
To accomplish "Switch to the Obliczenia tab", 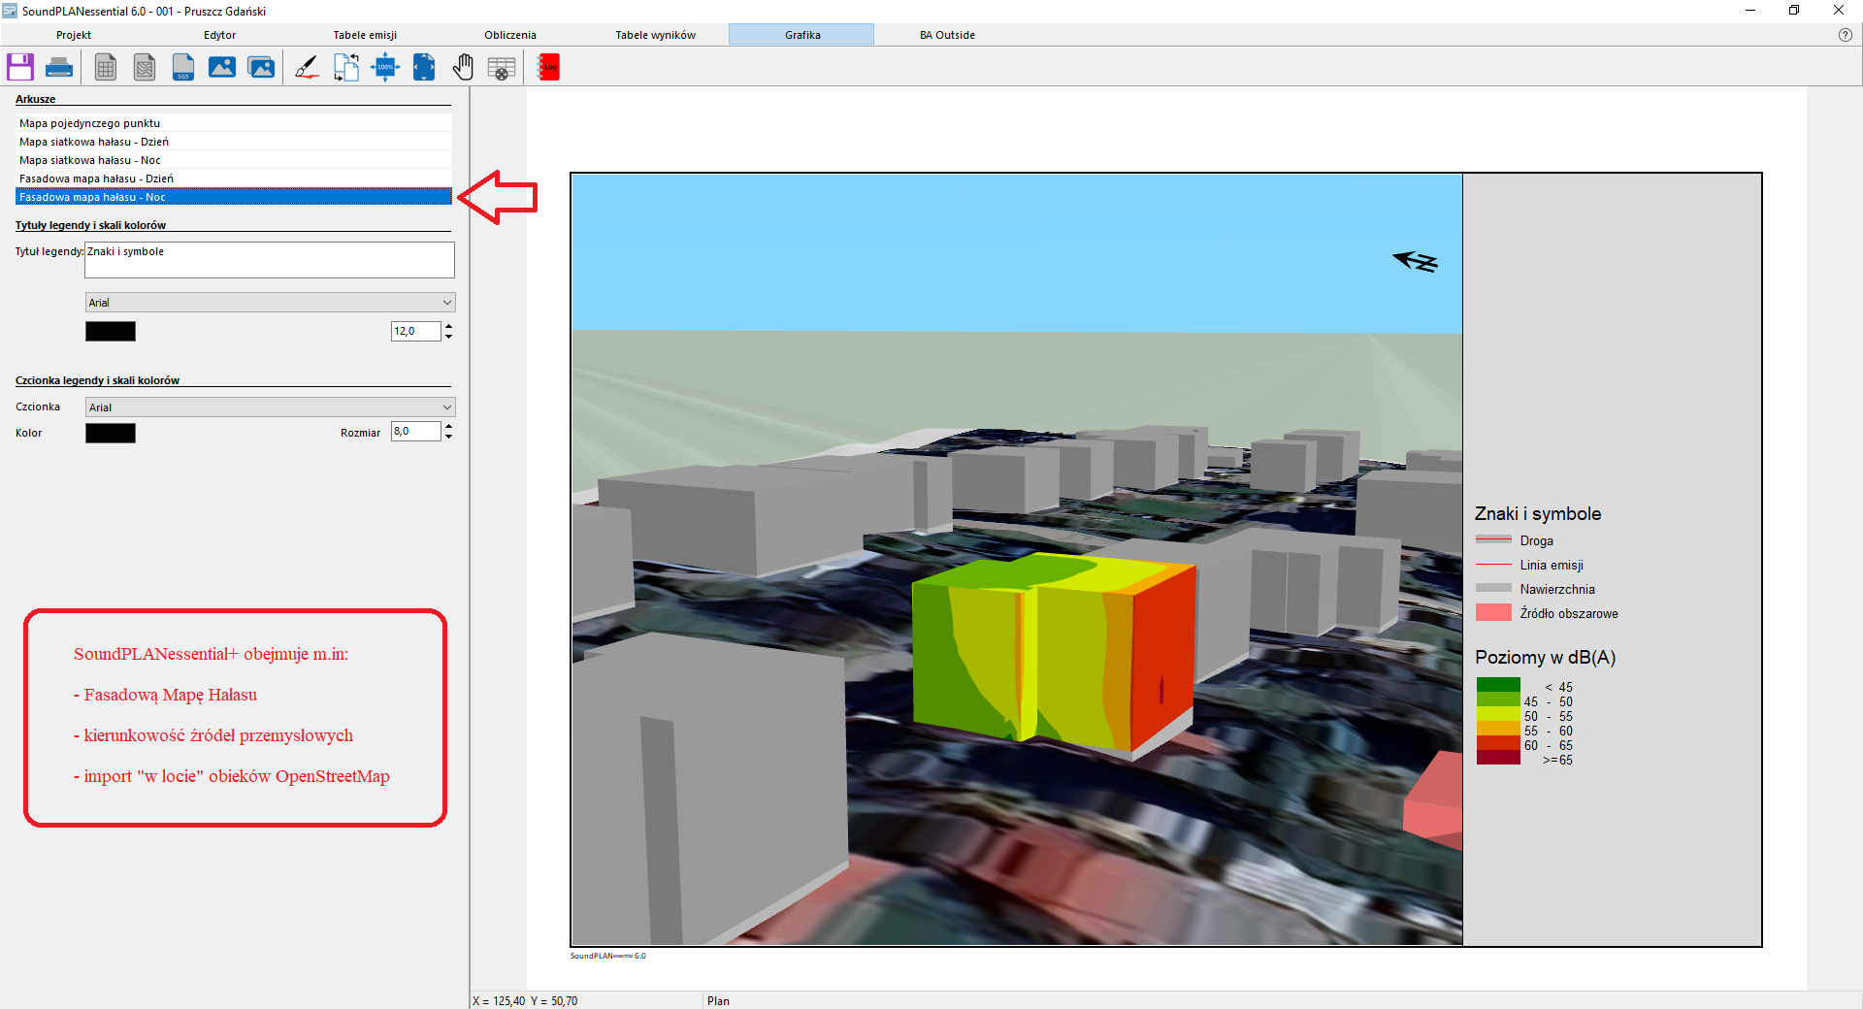I will (509, 35).
